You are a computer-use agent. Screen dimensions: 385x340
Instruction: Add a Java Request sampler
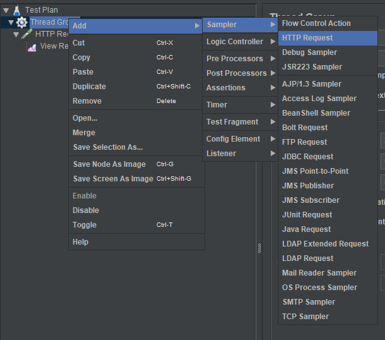[x=328, y=229]
